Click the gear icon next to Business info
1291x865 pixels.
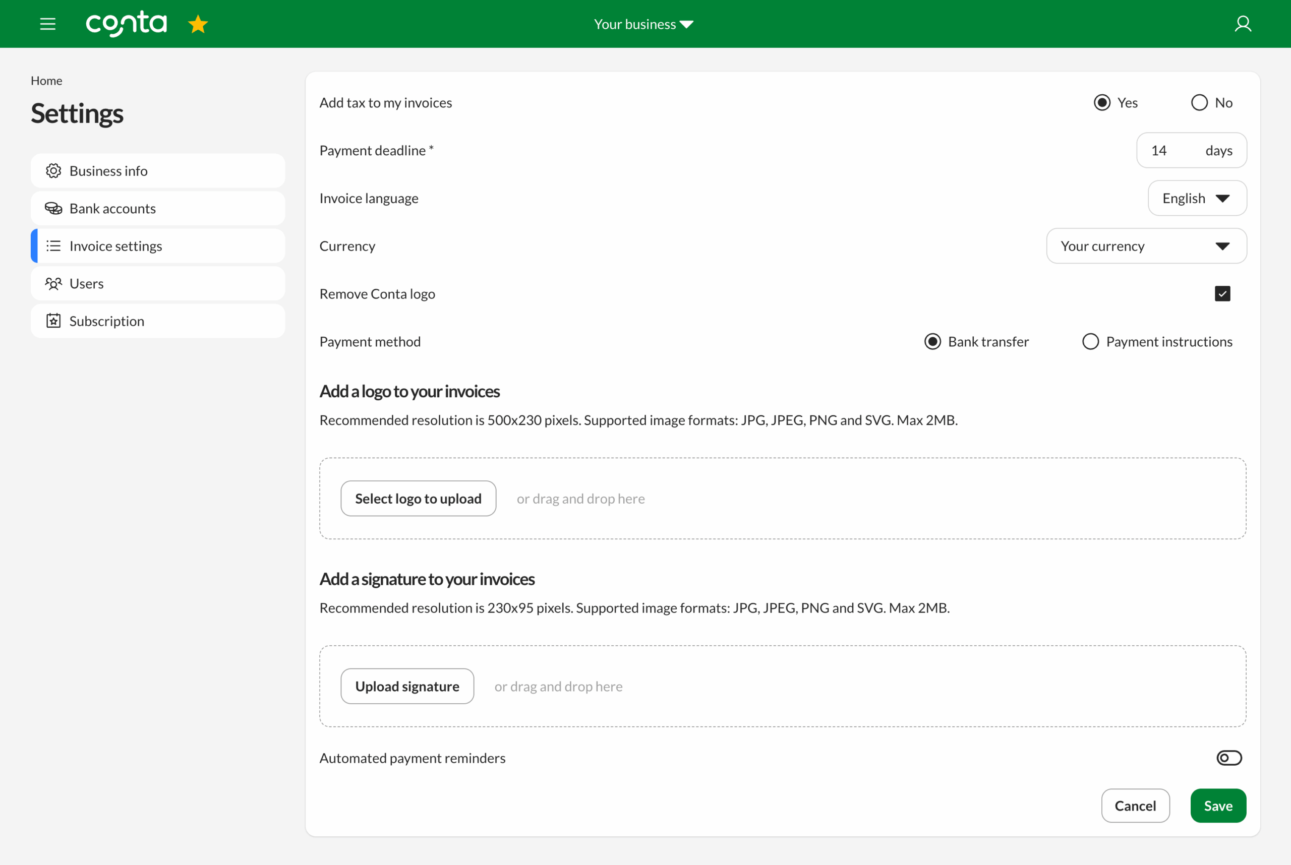(x=53, y=170)
